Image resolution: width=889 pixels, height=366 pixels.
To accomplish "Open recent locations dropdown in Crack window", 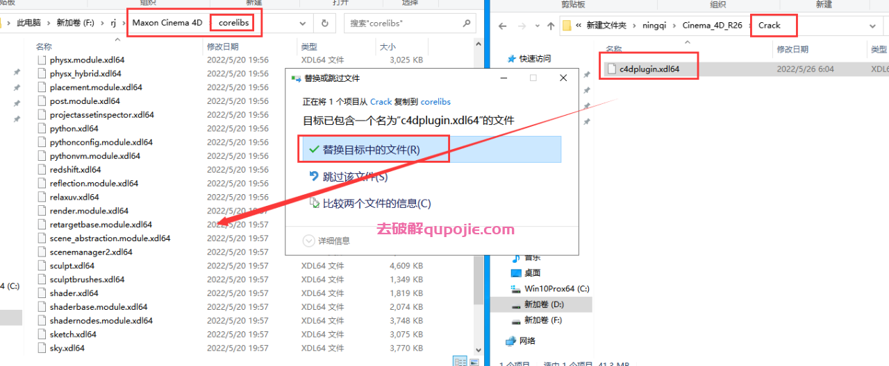I will (x=536, y=26).
